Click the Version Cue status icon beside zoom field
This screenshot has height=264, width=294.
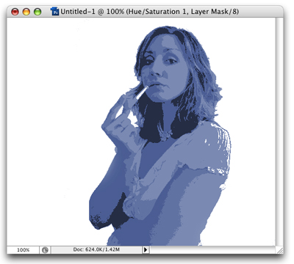coord(45,250)
